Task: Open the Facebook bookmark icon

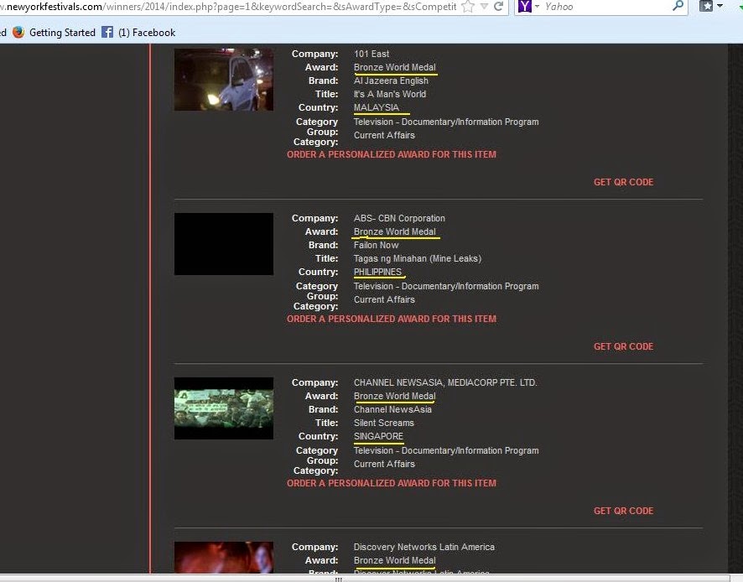Action: (107, 33)
